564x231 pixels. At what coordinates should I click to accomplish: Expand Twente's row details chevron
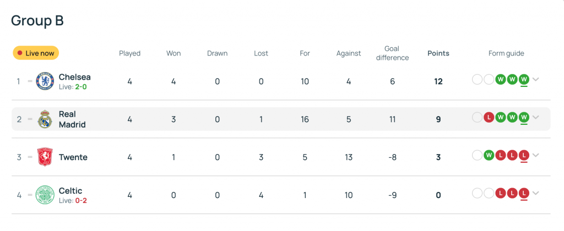pos(536,155)
